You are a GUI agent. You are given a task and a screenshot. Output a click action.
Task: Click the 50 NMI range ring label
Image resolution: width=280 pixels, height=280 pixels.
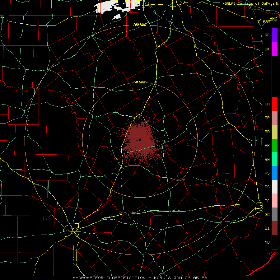[140, 82]
